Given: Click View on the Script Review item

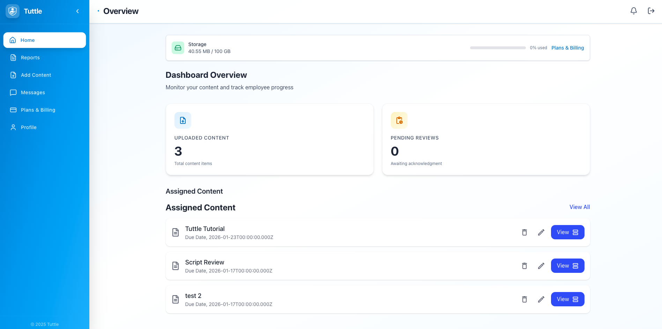Looking at the screenshot, I should tap(567, 266).
